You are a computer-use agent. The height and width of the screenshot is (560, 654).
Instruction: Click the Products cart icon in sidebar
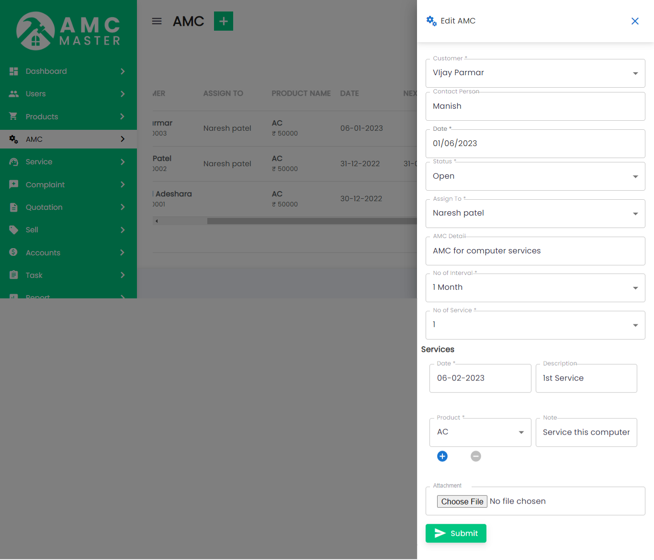[x=14, y=116]
